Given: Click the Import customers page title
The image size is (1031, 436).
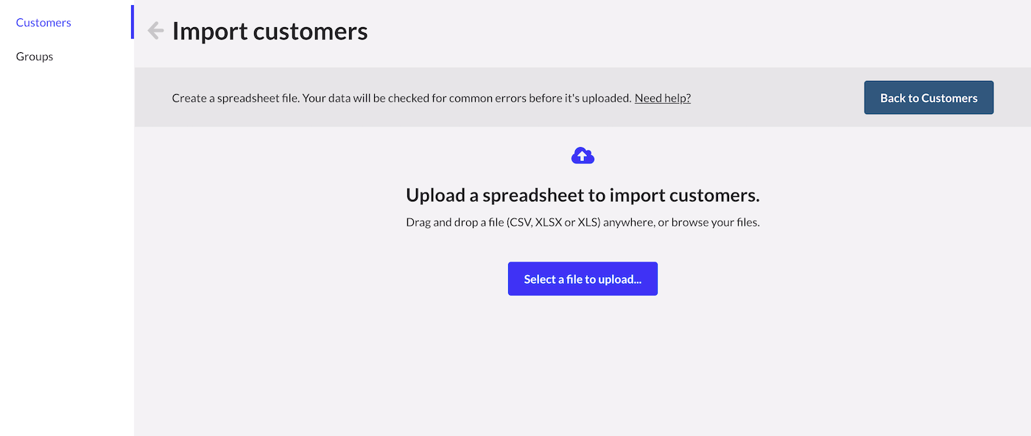Looking at the screenshot, I should (270, 31).
